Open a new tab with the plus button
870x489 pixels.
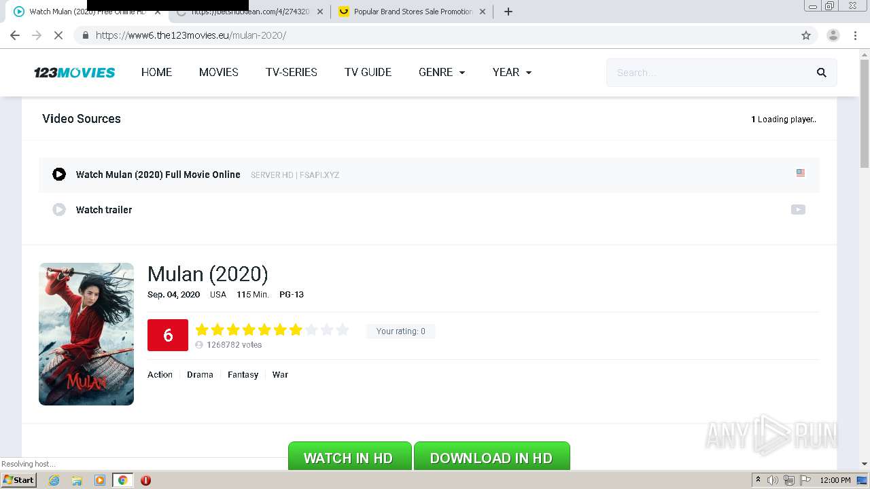tap(508, 12)
